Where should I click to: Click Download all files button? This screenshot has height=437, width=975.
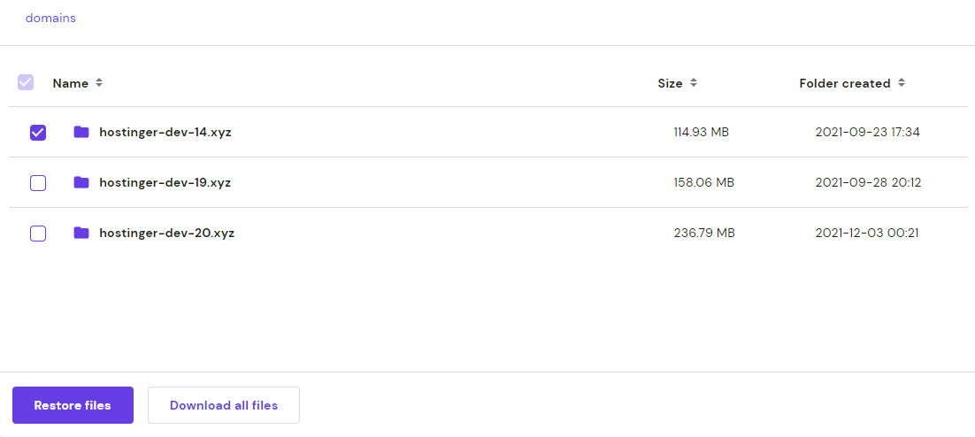pyautogui.click(x=224, y=405)
